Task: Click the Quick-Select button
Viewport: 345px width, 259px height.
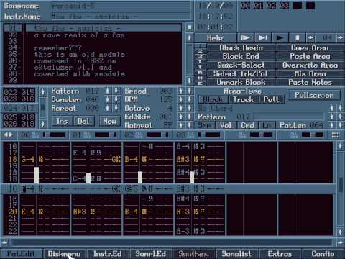Action: tap(241, 65)
